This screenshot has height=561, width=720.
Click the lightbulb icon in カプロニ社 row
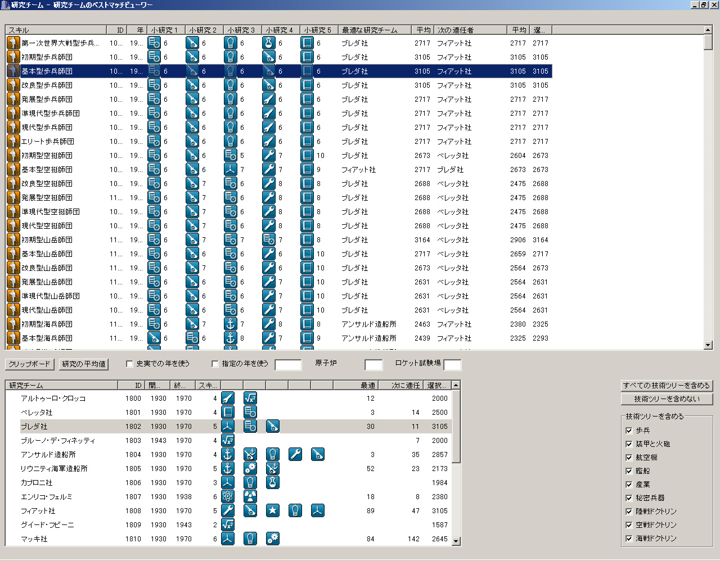250,482
